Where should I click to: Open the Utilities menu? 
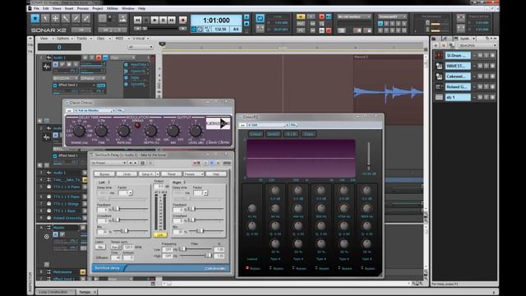(113, 8)
